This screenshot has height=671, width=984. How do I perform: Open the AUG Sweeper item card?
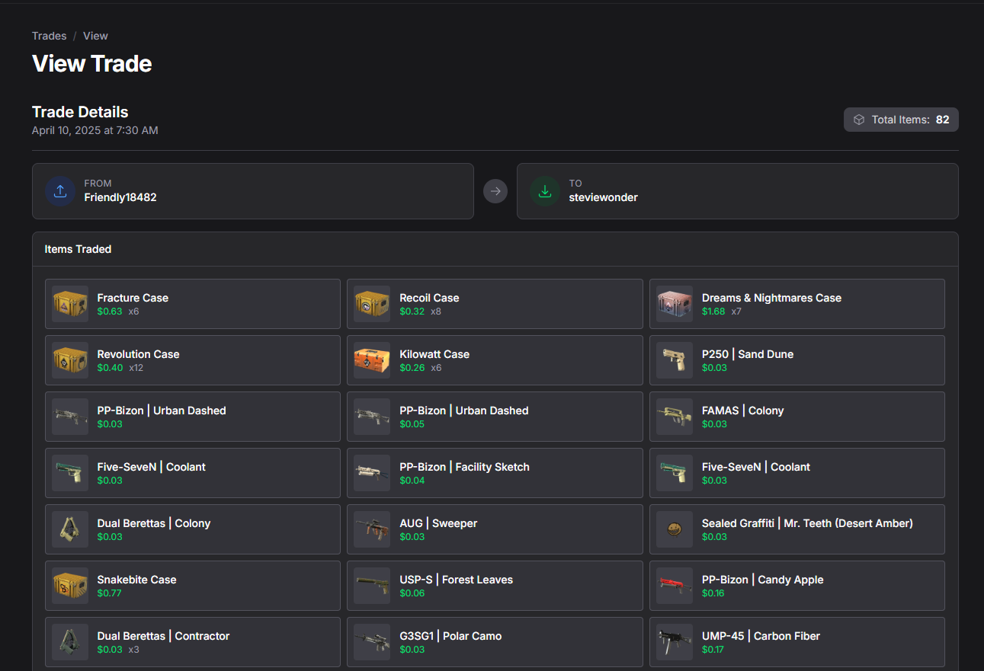coord(495,529)
